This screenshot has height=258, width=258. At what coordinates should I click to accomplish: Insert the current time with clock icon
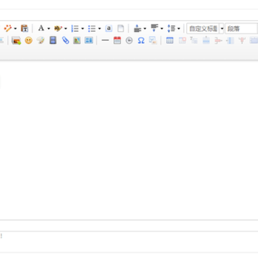tap(129, 40)
